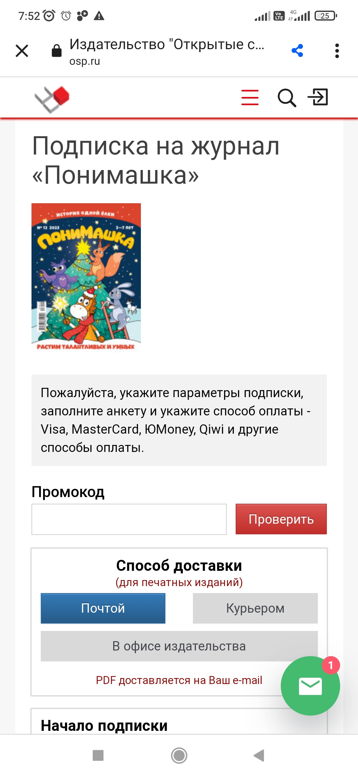Image resolution: width=358 pixels, height=777 pixels.
Task: Open the Понимашка magazine cover image
Action: click(x=86, y=278)
